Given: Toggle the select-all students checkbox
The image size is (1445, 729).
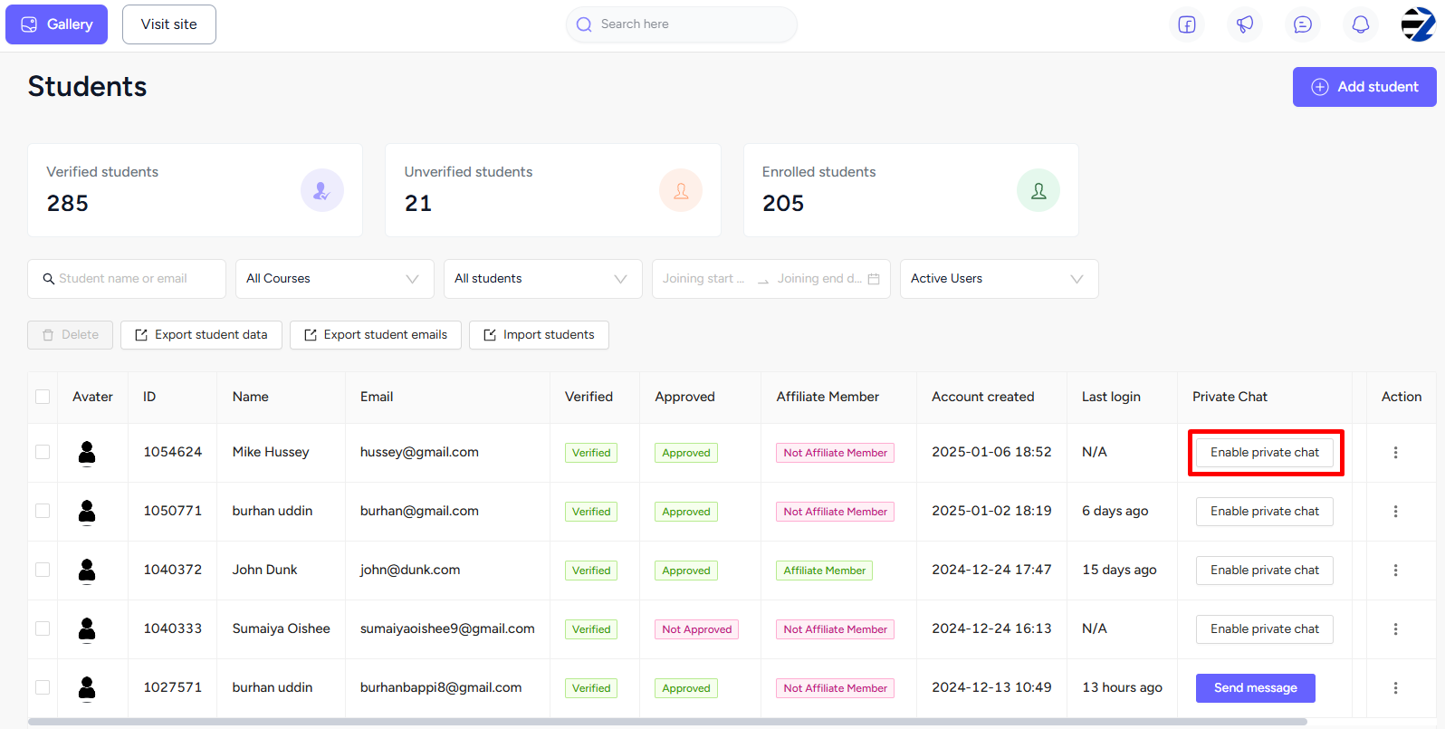Looking at the screenshot, I should (43, 397).
